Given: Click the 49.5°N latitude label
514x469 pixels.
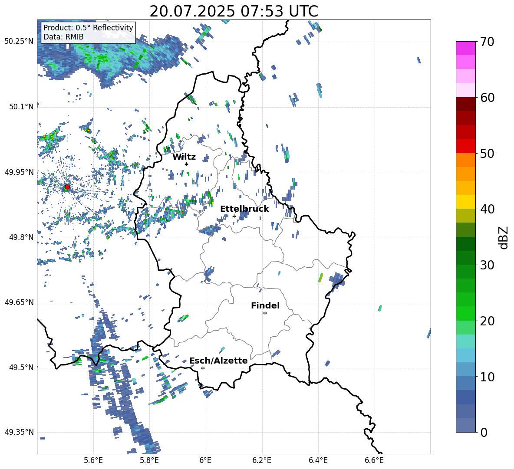Looking at the screenshot, I should click(21, 367).
